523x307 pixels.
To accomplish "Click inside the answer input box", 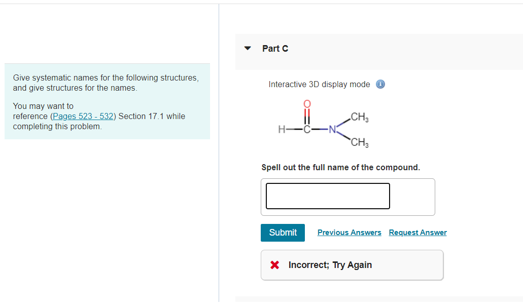I will (x=327, y=196).
